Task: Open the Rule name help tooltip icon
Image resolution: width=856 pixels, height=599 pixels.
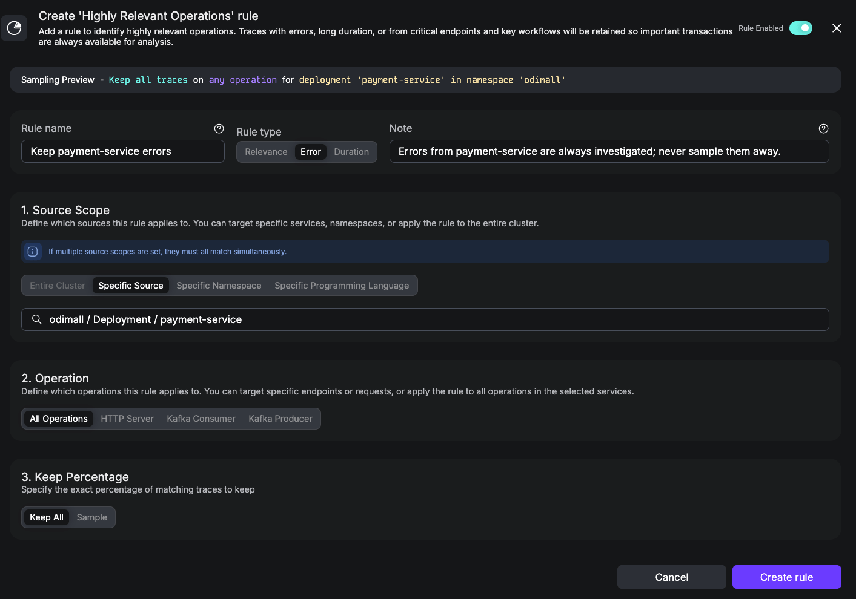Action: (219, 128)
